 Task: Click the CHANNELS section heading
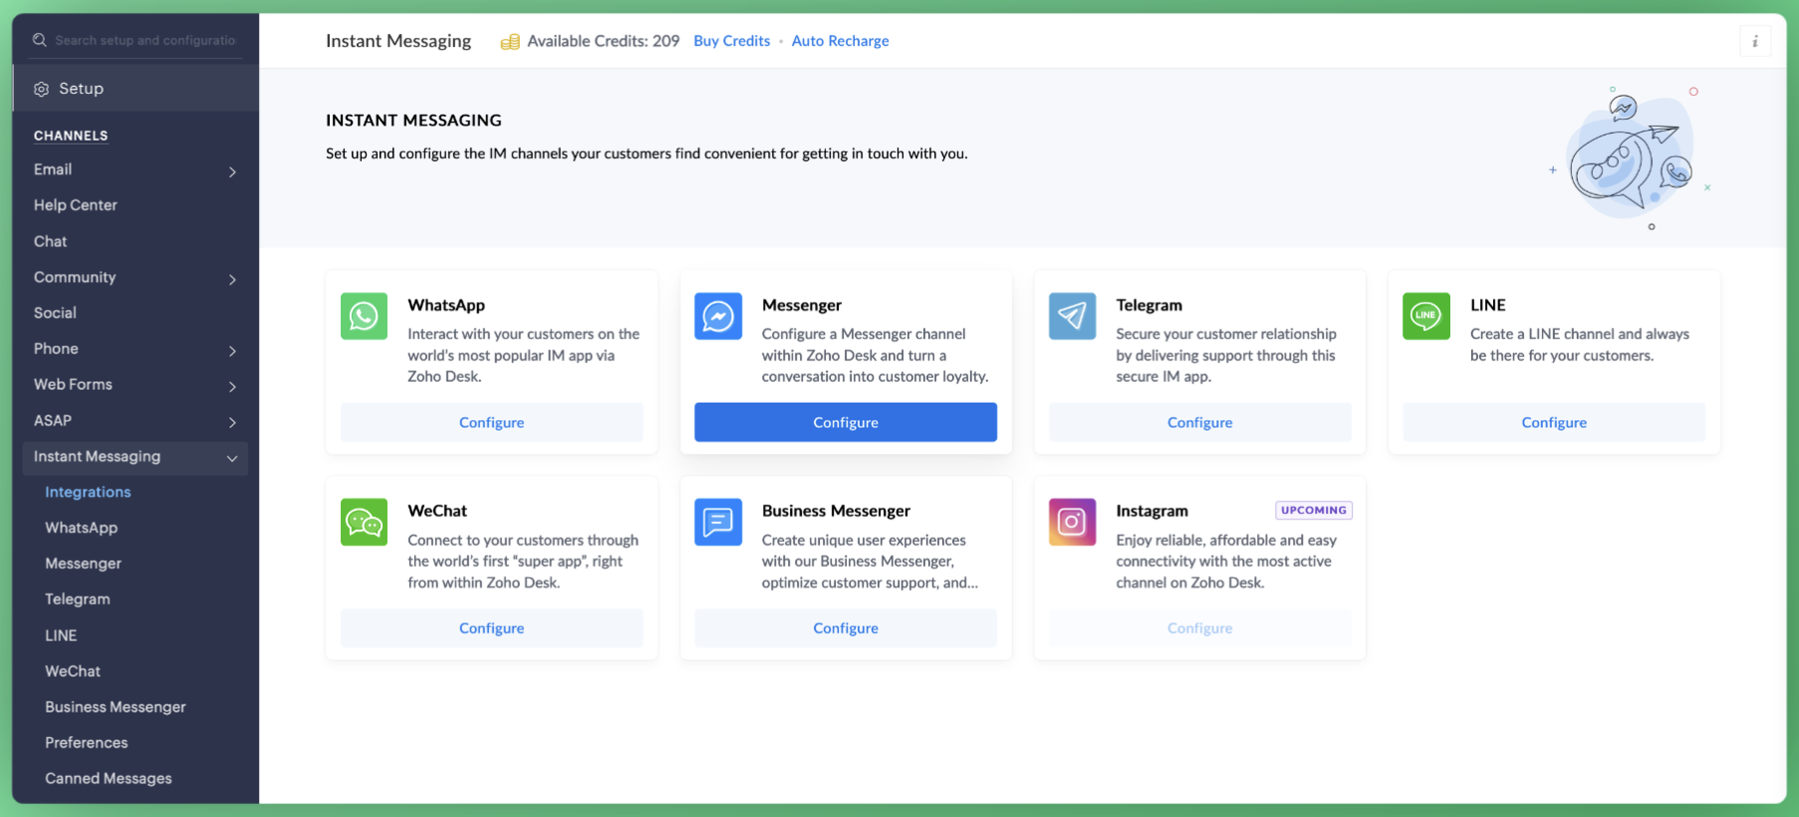[71, 136]
